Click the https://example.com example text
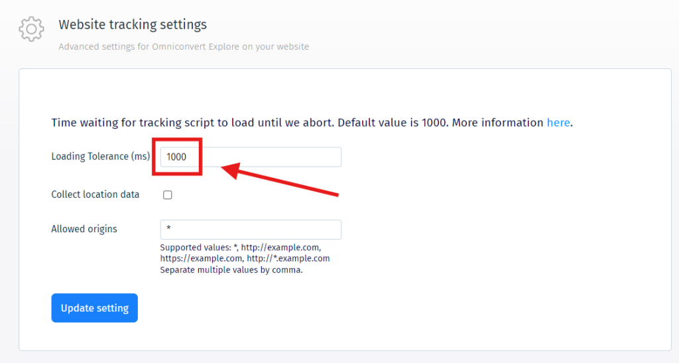The width and height of the screenshot is (679, 363). 201,258
